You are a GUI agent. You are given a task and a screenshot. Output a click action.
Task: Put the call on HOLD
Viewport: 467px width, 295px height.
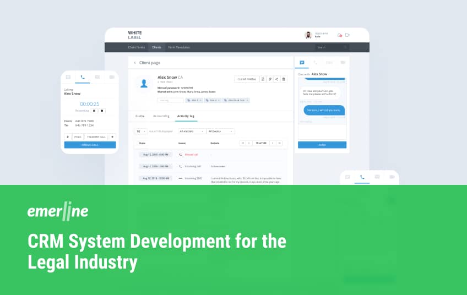[x=78, y=136]
